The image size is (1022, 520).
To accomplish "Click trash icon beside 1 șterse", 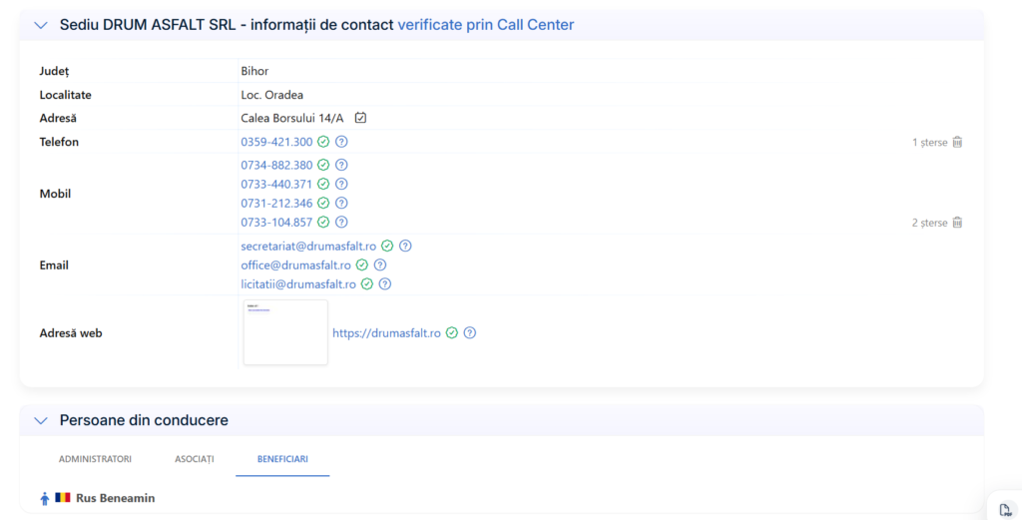I will [x=957, y=142].
